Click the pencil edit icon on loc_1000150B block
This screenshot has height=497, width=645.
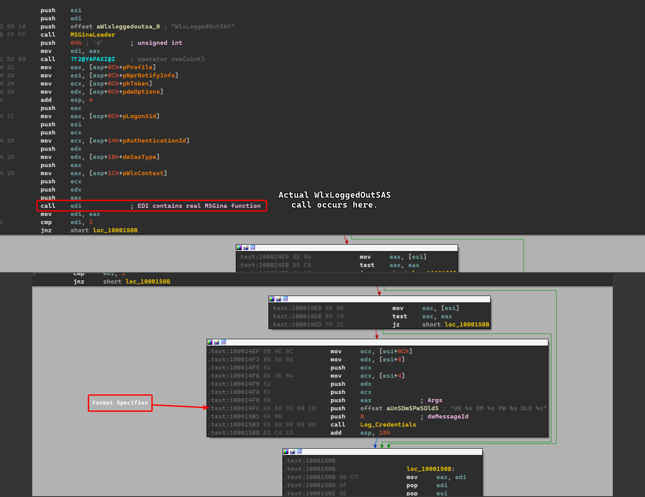click(293, 452)
